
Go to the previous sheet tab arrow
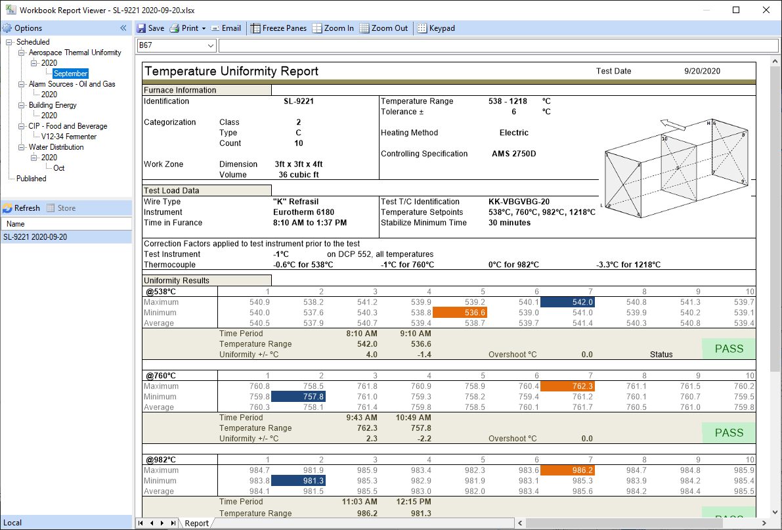point(152,523)
